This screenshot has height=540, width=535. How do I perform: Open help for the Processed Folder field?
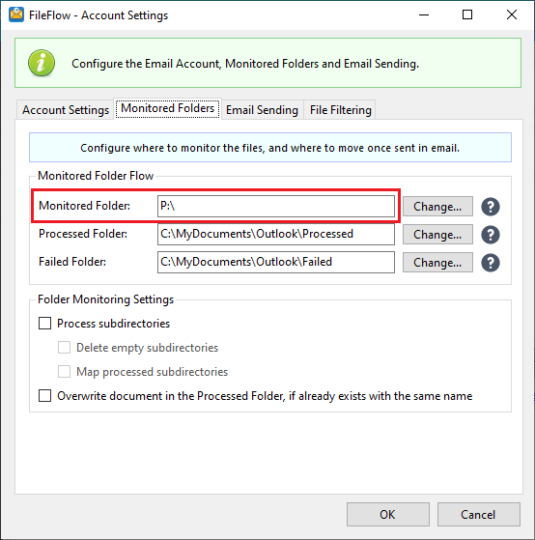(491, 235)
